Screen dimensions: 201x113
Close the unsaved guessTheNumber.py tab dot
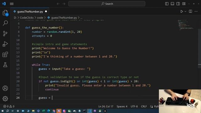(x=46, y=11)
